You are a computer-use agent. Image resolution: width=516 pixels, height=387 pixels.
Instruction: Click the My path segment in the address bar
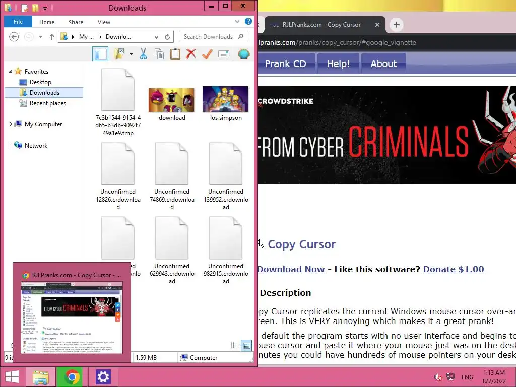coord(86,37)
